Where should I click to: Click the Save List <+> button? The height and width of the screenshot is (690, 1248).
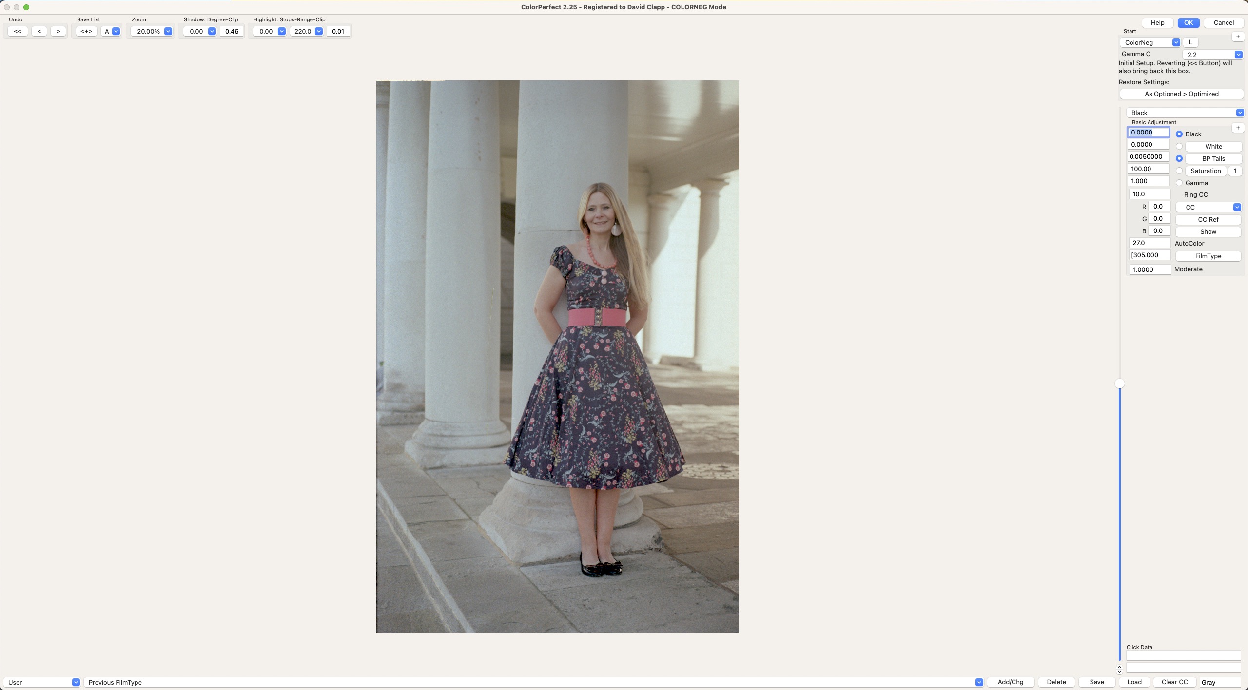[86, 31]
